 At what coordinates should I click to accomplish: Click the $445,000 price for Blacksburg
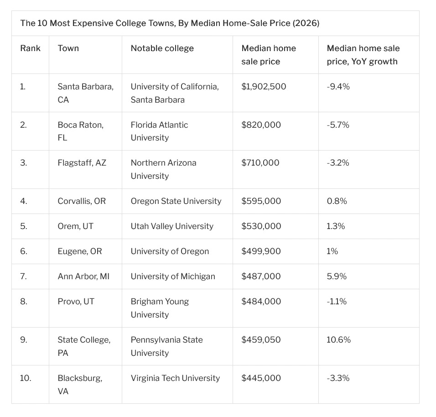click(x=261, y=378)
